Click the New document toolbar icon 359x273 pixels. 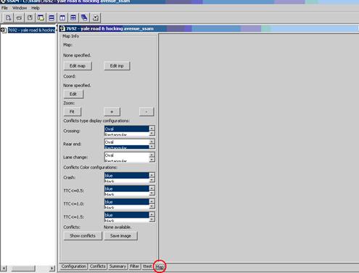point(8,17)
